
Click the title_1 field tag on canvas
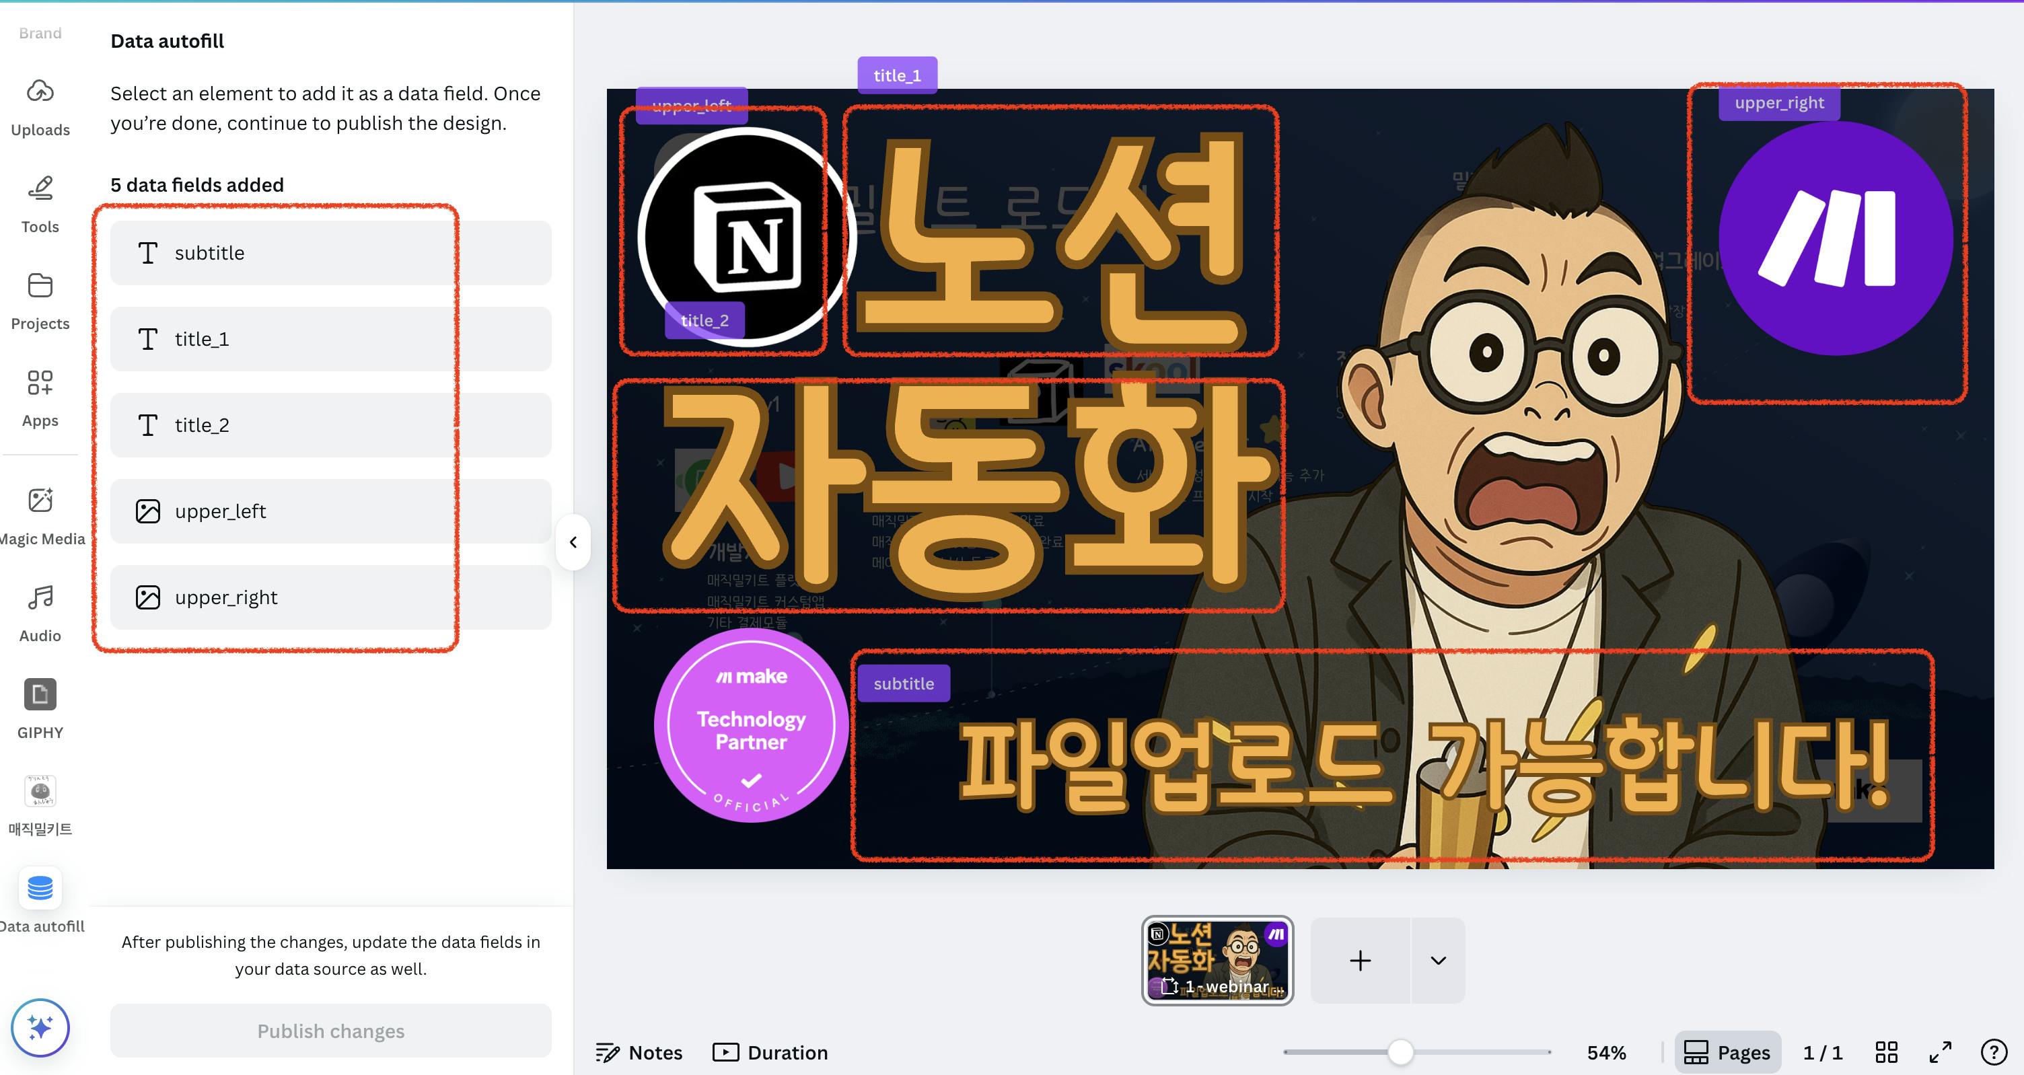click(898, 75)
